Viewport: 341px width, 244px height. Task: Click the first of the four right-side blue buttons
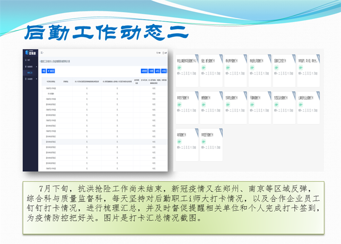(144, 71)
